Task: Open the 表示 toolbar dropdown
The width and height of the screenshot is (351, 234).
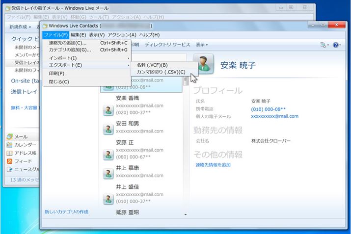Action: [202, 45]
